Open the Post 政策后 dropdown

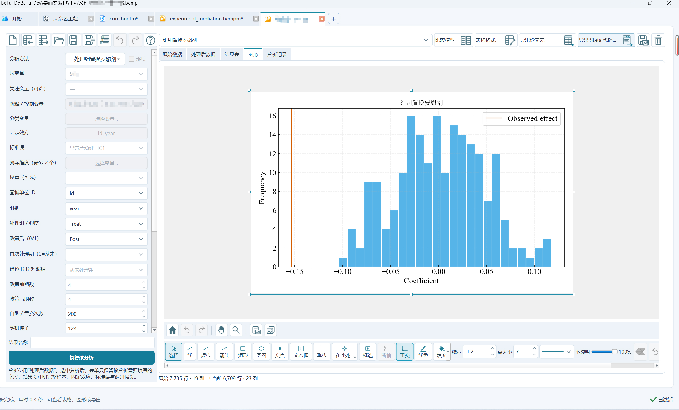coord(106,239)
